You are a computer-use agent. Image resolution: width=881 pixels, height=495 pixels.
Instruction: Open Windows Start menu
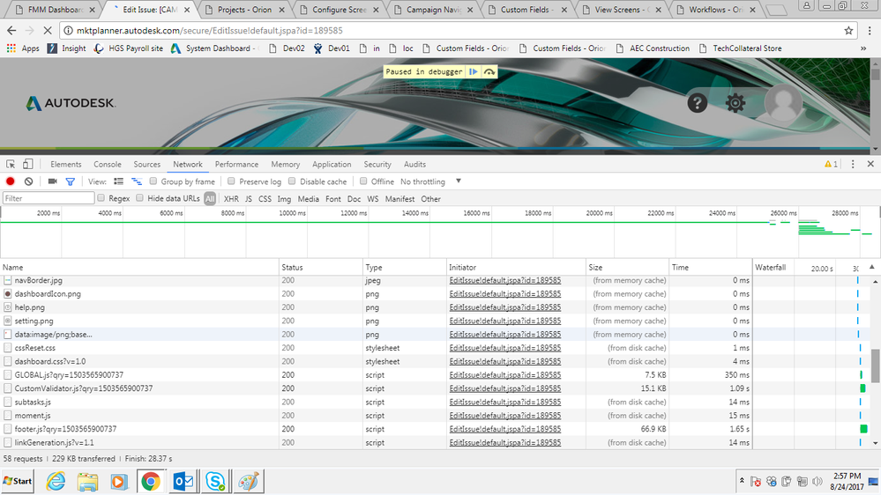click(x=18, y=482)
